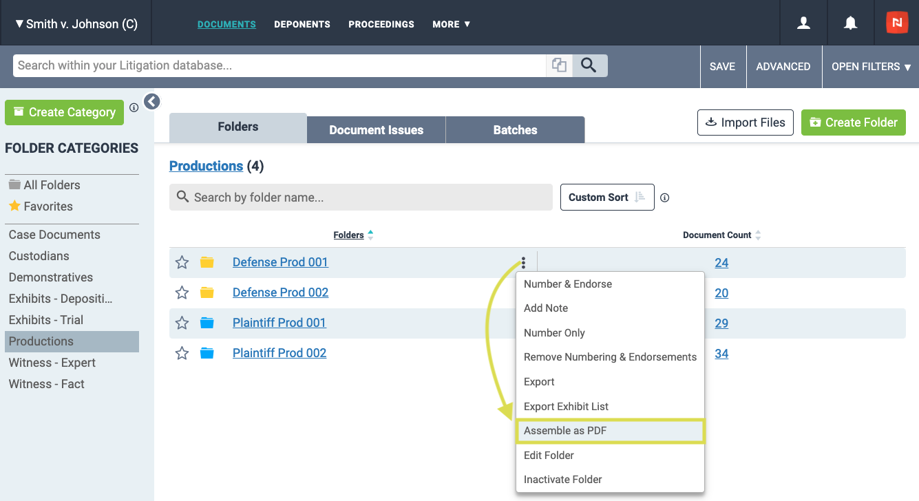
Task: Click the copy icon in search bar
Action: (x=560, y=65)
